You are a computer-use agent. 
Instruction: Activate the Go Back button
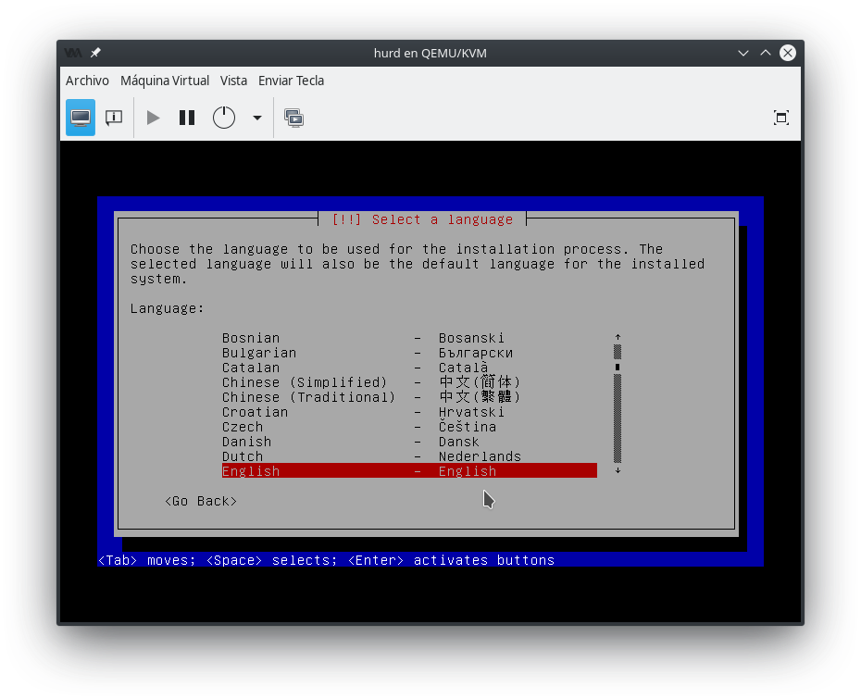(201, 501)
